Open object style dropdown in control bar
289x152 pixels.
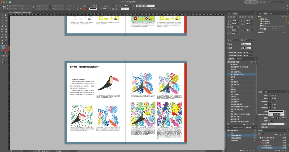155,6
